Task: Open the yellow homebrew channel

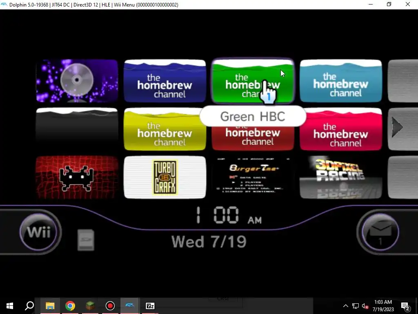Action: click(165, 129)
